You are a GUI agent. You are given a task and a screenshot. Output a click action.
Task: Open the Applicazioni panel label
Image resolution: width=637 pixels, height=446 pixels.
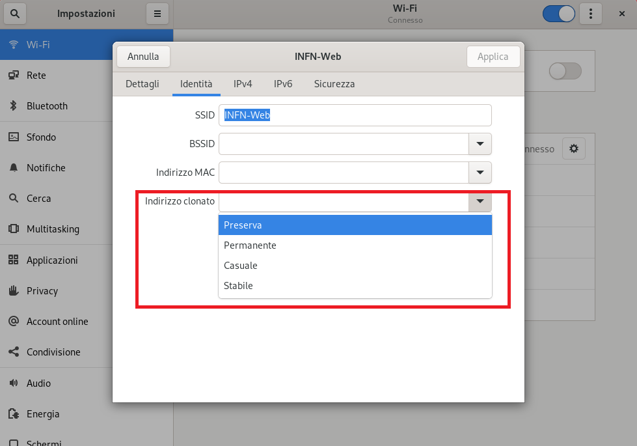click(52, 260)
